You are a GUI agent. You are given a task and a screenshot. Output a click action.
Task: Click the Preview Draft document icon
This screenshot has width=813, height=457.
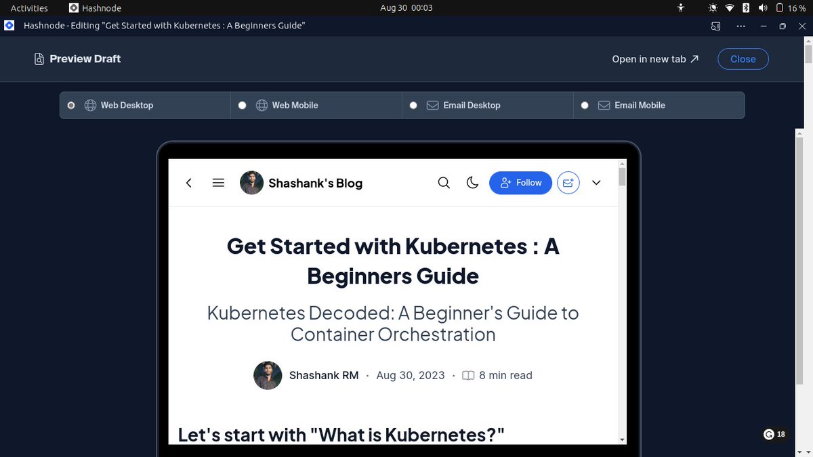coord(39,59)
